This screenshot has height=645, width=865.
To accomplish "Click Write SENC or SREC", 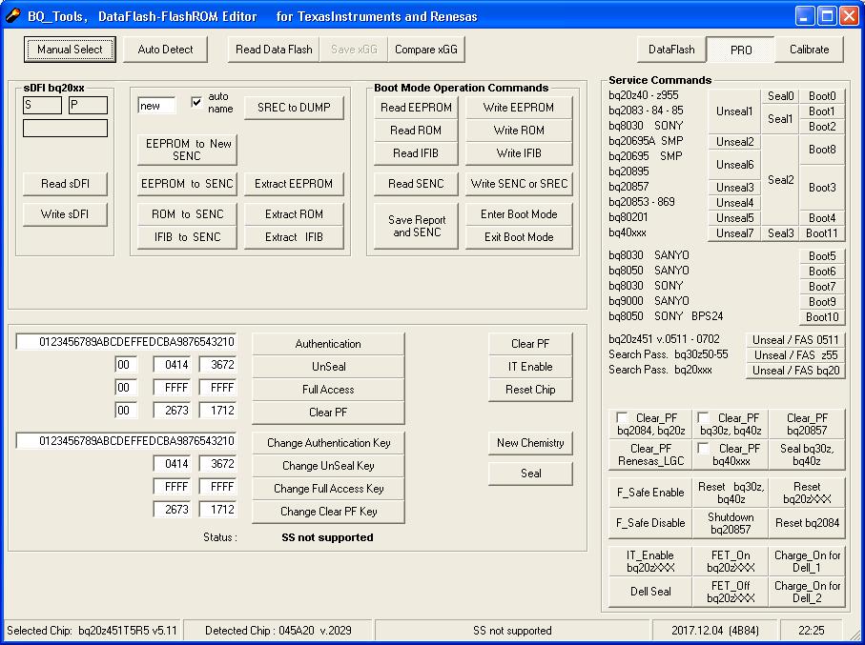I will coord(519,184).
